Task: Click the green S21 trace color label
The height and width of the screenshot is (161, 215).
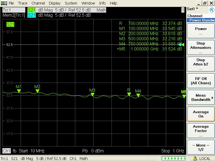Action: 31,10
